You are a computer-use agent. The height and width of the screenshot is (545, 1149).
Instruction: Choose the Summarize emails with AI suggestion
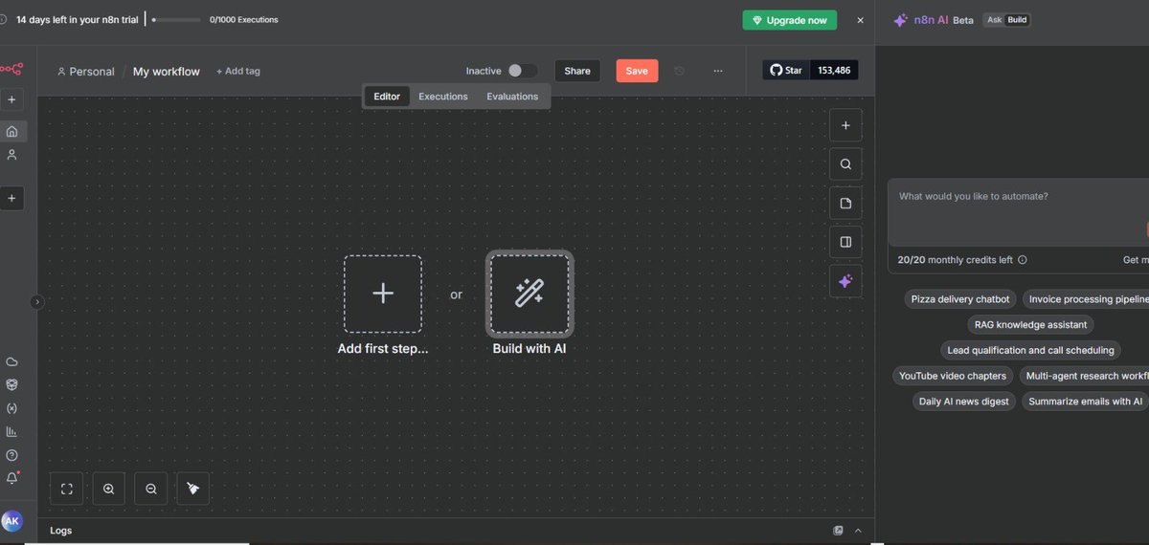pos(1085,402)
